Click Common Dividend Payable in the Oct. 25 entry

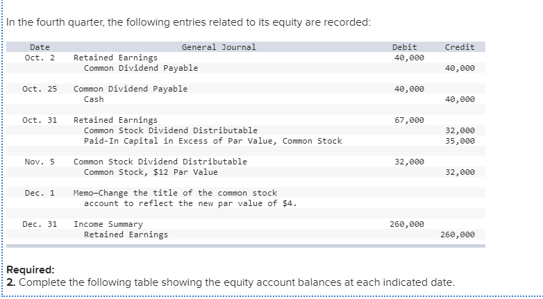click(131, 89)
